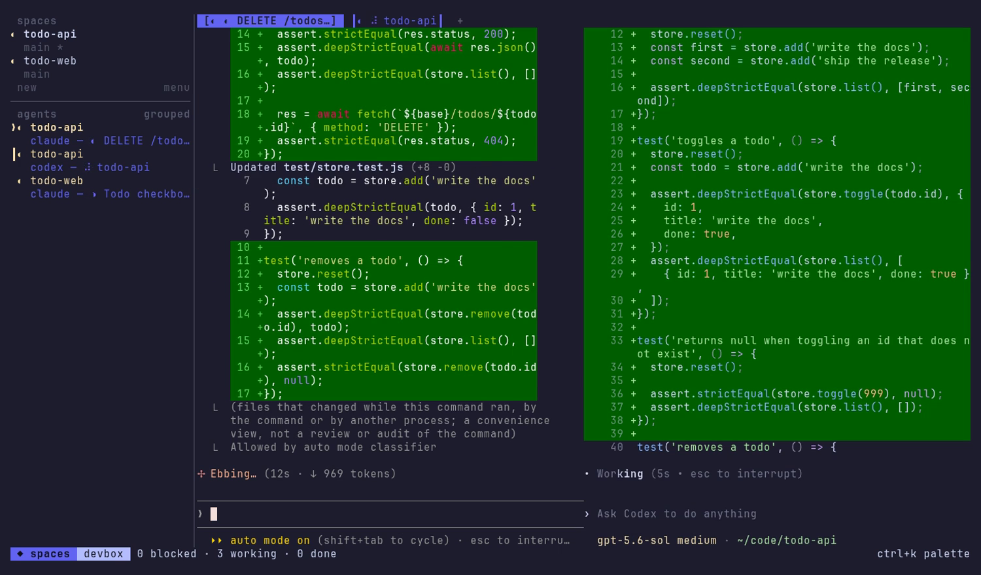Open the spaces menu
981x575 pixels.
(177, 88)
